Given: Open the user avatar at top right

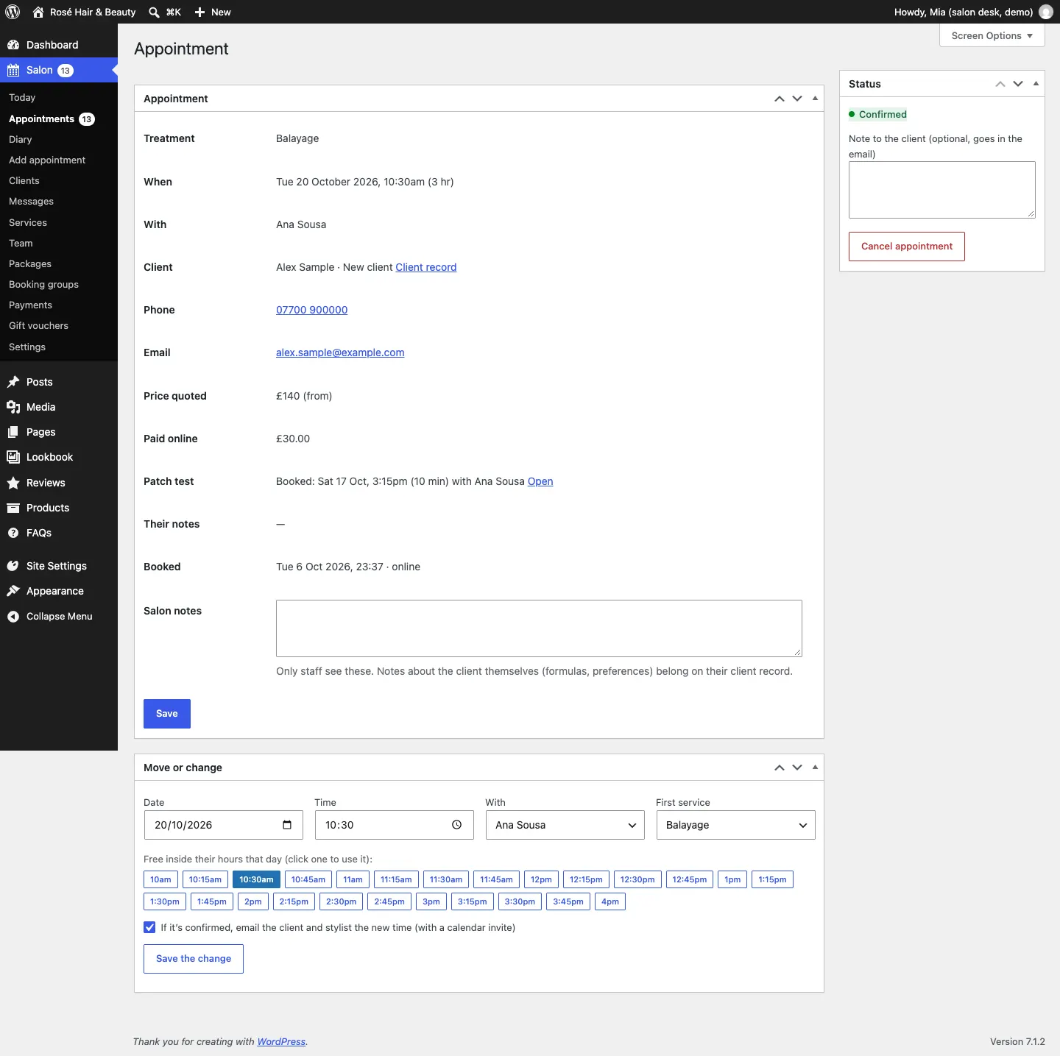Looking at the screenshot, I should pos(1045,12).
